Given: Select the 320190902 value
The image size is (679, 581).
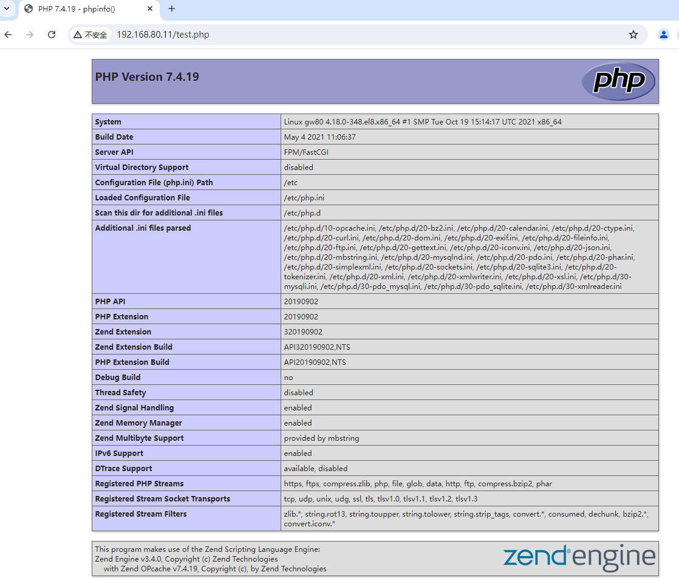Looking at the screenshot, I should 303,332.
